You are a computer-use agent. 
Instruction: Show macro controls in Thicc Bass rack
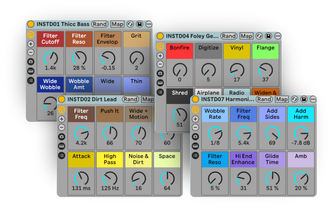31,35
